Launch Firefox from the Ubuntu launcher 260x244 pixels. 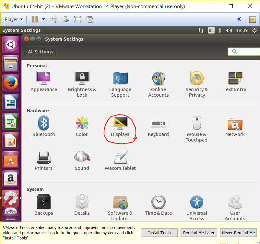[11, 83]
